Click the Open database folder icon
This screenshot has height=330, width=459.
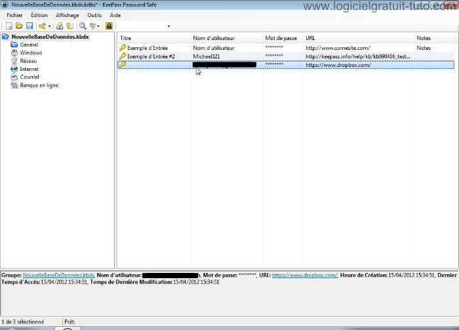19,26
